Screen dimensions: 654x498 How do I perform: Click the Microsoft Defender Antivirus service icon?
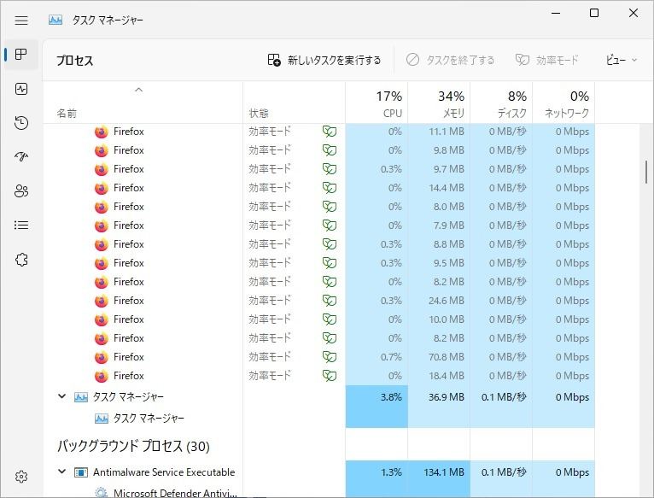click(102, 493)
